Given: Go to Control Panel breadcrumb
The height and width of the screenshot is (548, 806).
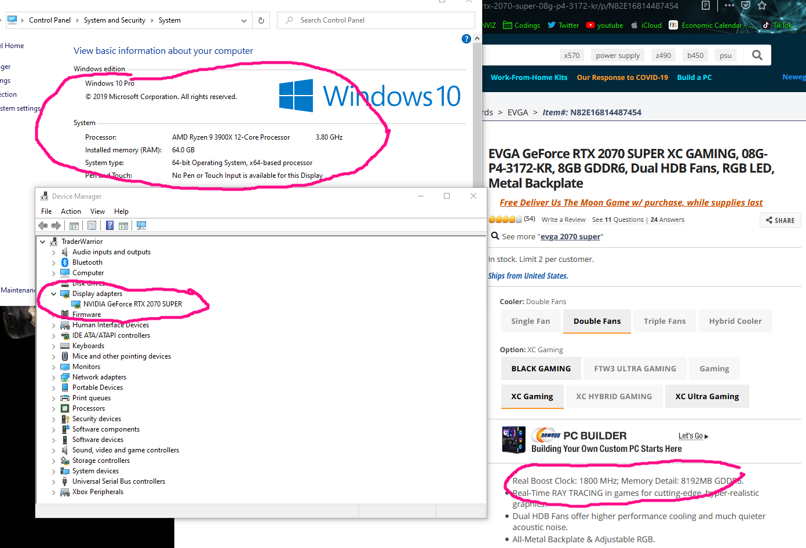Looking at the screenshot, I should tap(50, 20).
